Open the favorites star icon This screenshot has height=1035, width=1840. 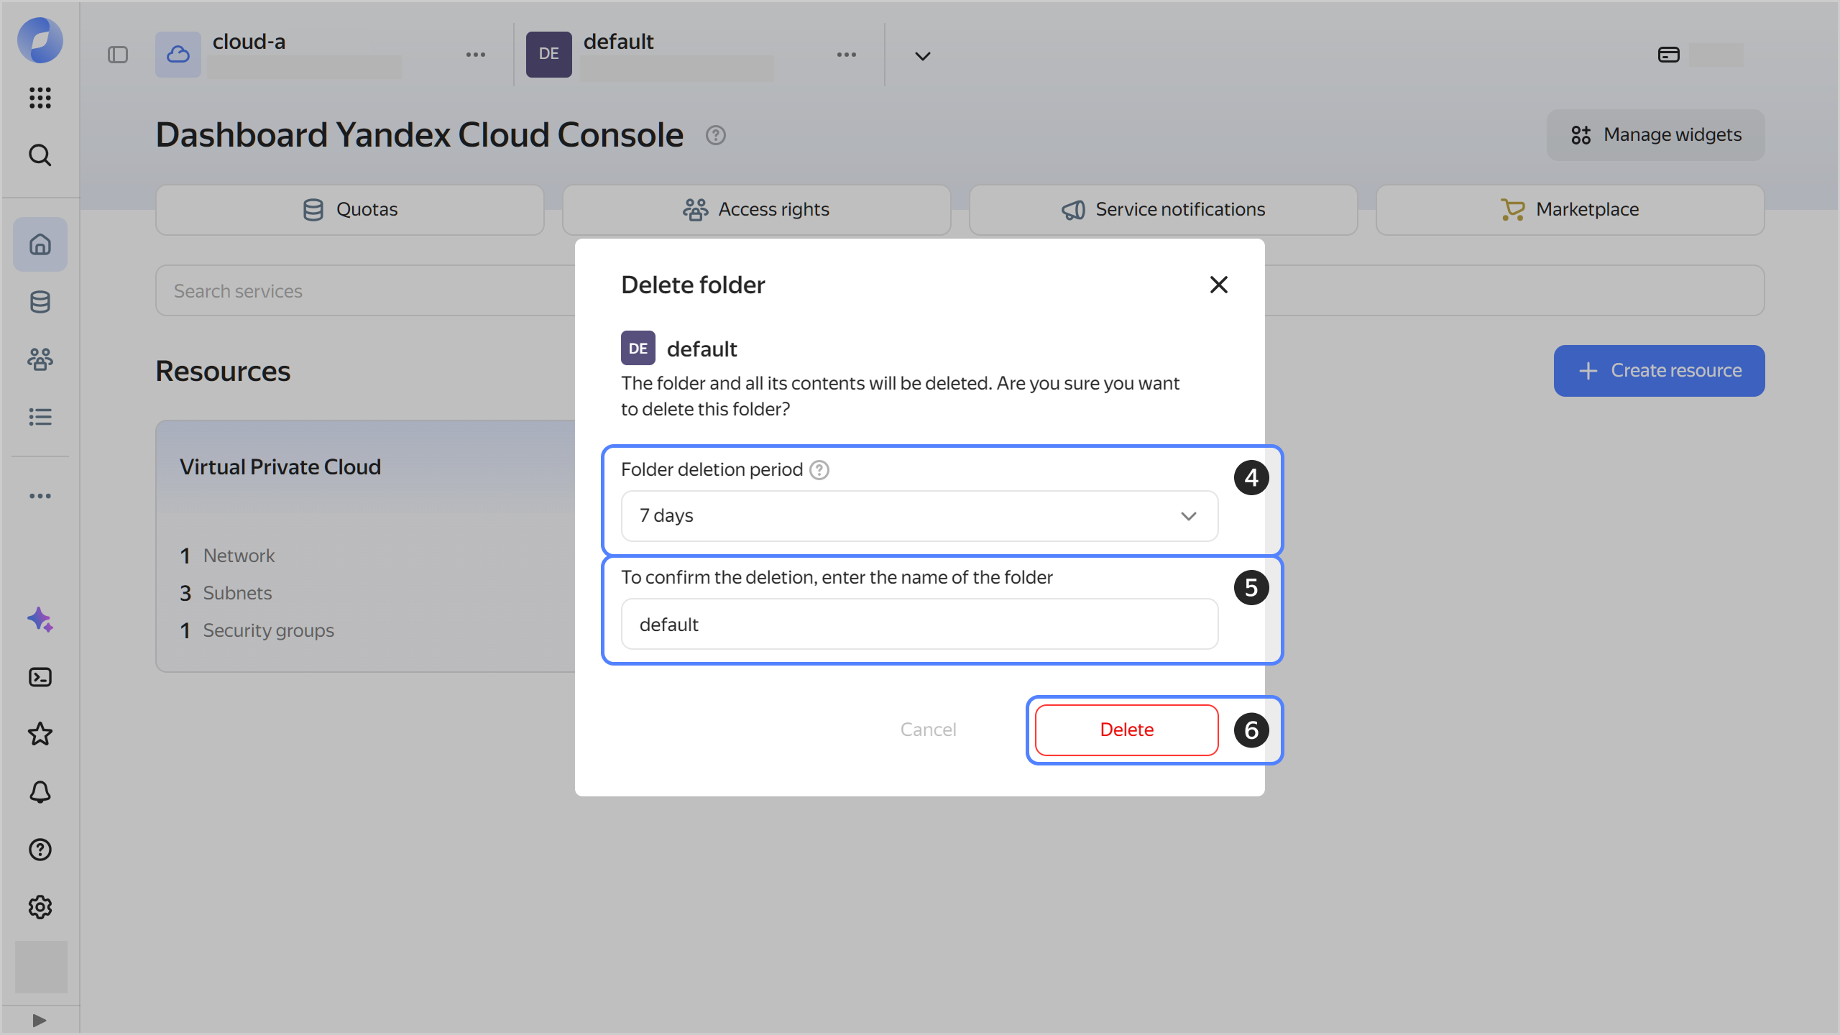click(40, 735)
